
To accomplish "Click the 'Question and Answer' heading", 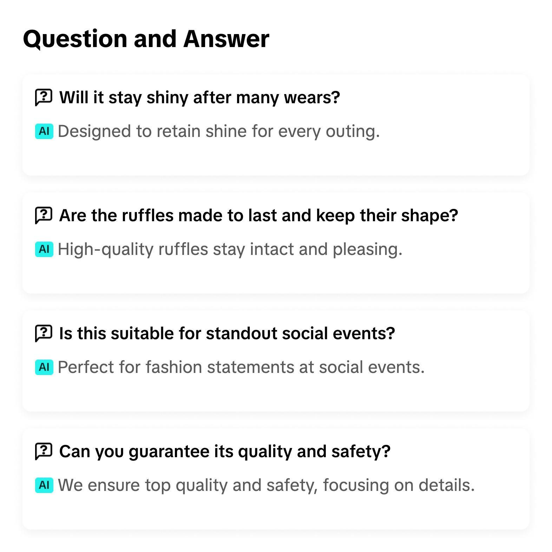I will 146,39.
